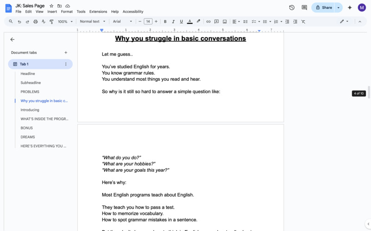Open the Tools menu
The height and width of the screenshot is (231, 371).
pyautogui.click(x=81, y=12)
